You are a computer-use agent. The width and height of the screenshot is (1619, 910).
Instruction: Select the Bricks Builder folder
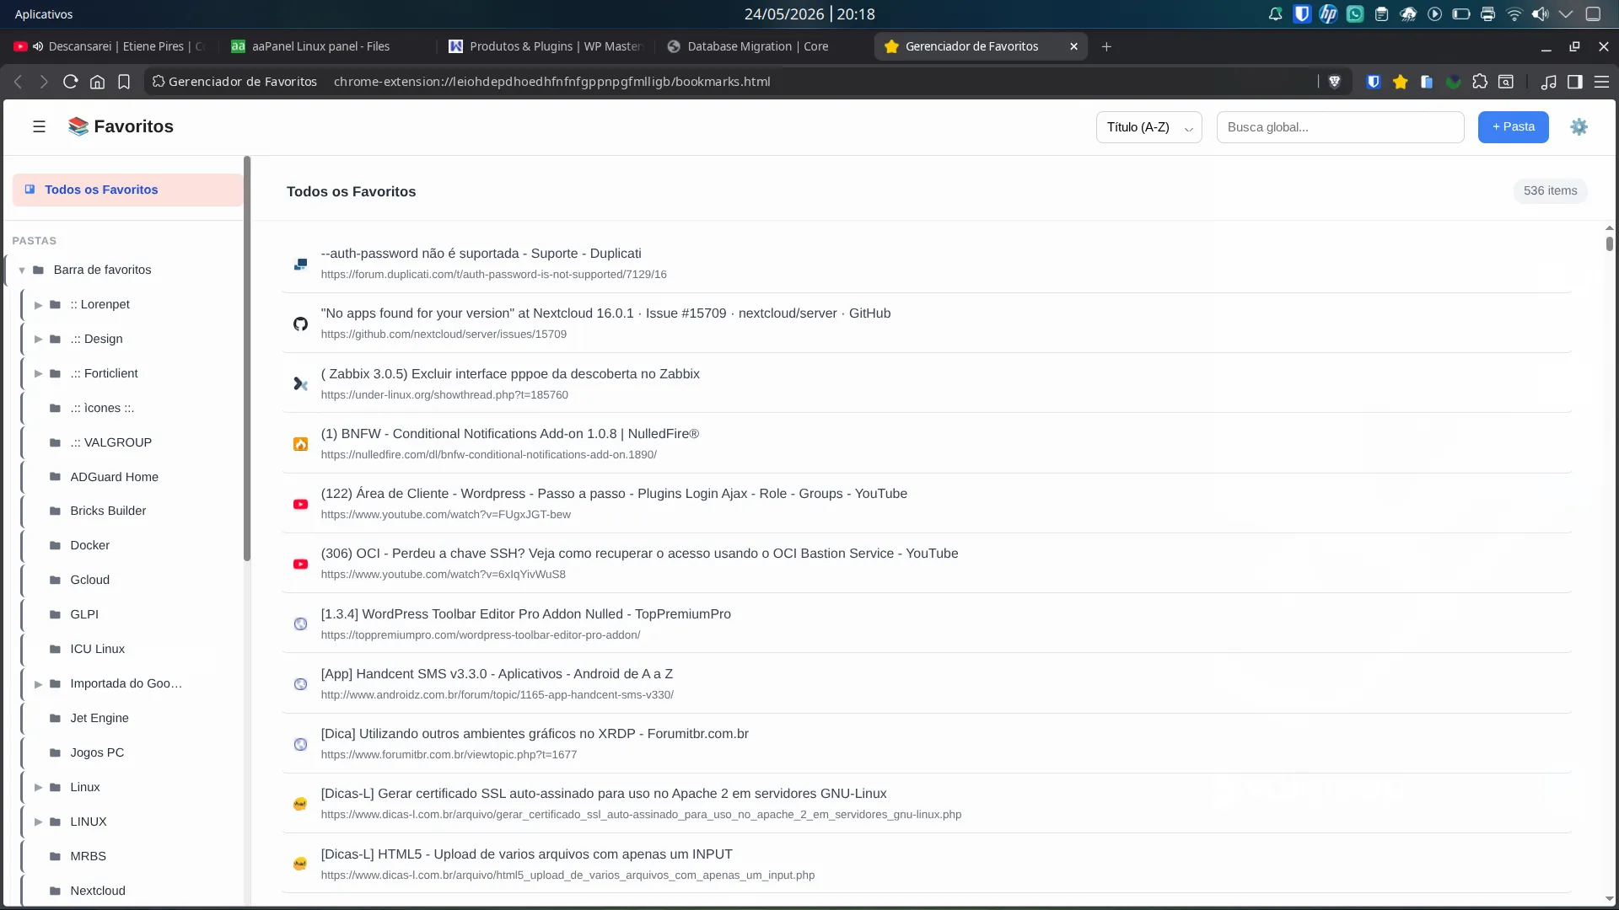tap(132, 511)
